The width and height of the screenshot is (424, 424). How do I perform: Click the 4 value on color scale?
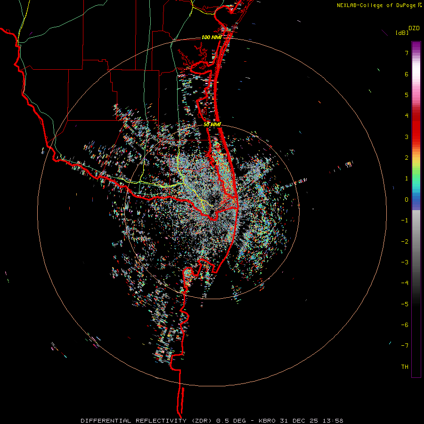tap(407, 116)
